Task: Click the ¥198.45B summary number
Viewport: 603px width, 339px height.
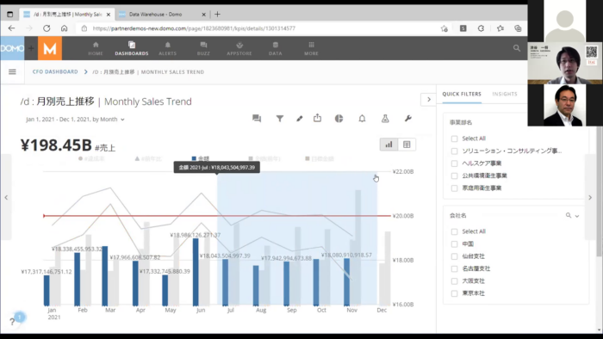Action: [56, 145]
